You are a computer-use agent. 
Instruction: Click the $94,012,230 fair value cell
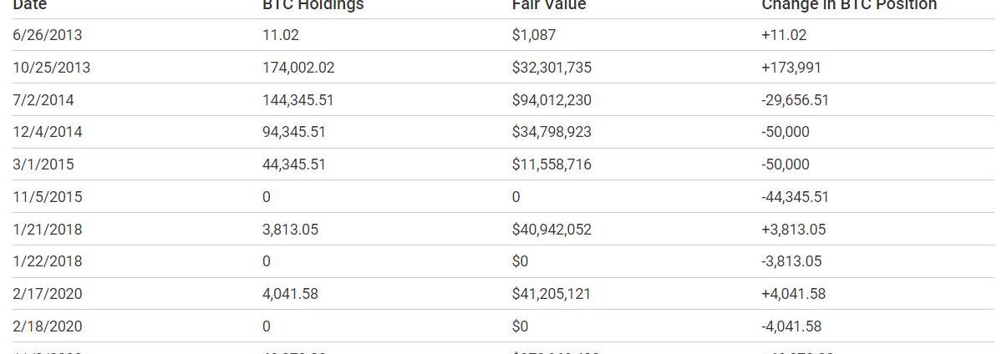(x=552, y=100)
